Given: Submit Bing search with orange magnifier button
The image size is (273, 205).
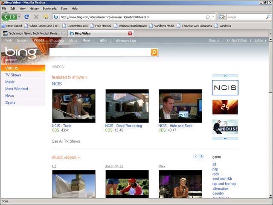Looking at the screenshot, I should pyautogui.click(x=154, y=52).
